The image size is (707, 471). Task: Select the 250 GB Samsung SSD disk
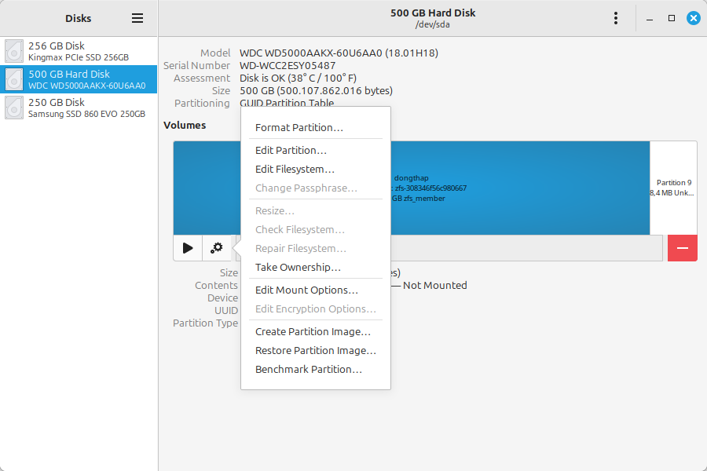click(79, 107)
